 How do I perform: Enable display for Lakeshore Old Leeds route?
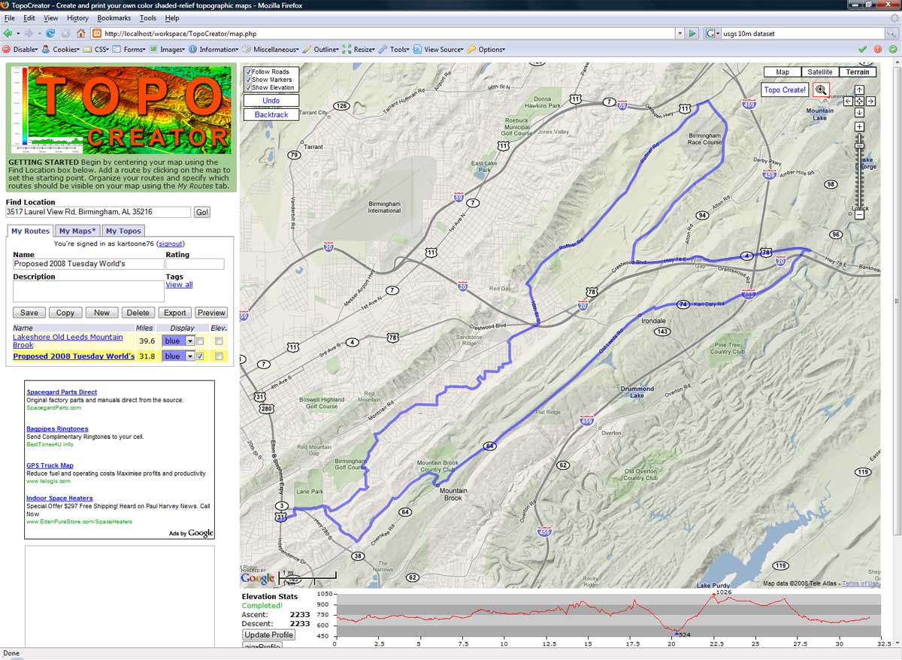point(200,341)
